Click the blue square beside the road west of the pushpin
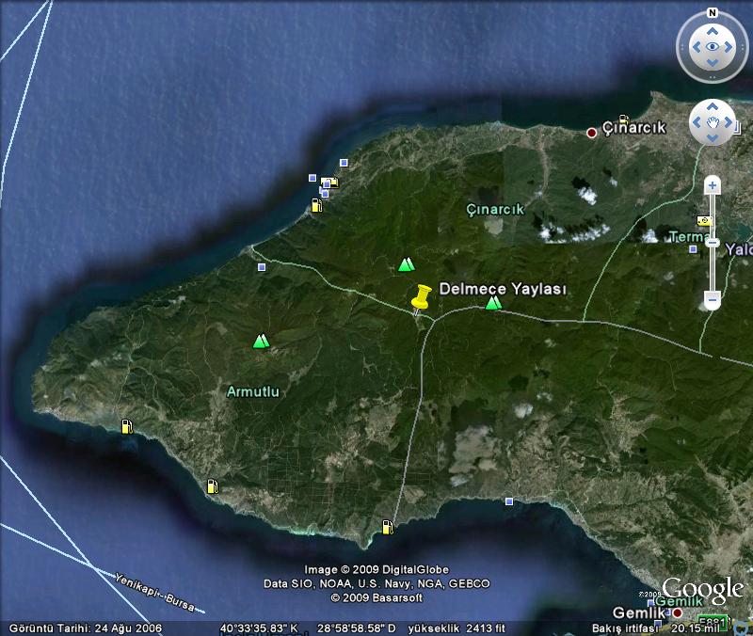This screenshot has width=753, height=636. pos(262,267)
